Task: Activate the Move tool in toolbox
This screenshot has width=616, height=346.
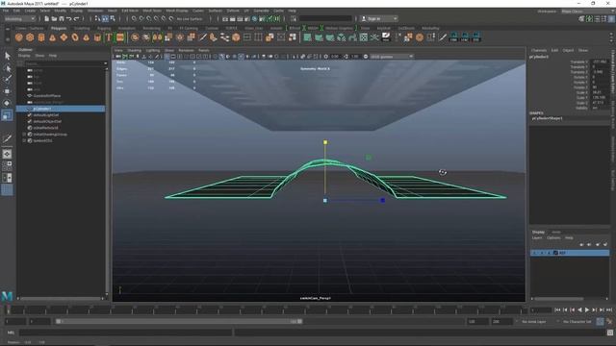Action: tap(7, 91)
